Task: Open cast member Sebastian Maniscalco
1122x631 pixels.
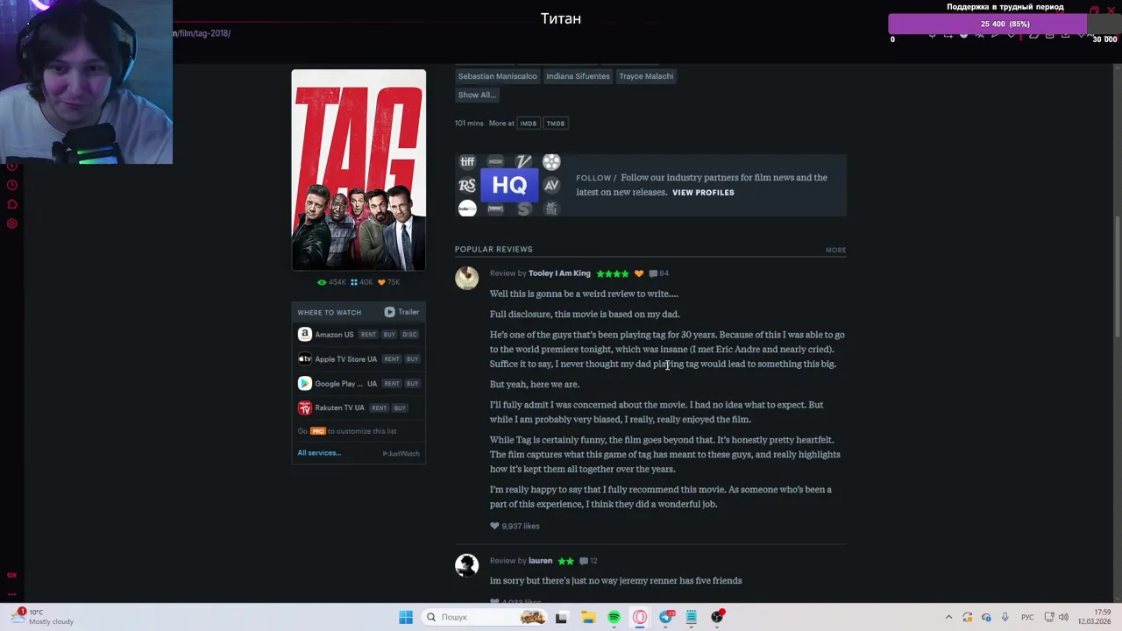Action: pyautogui.click(x=497, y=76)
